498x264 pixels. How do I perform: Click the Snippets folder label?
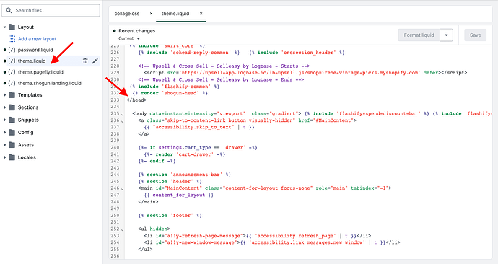[28, 120]
